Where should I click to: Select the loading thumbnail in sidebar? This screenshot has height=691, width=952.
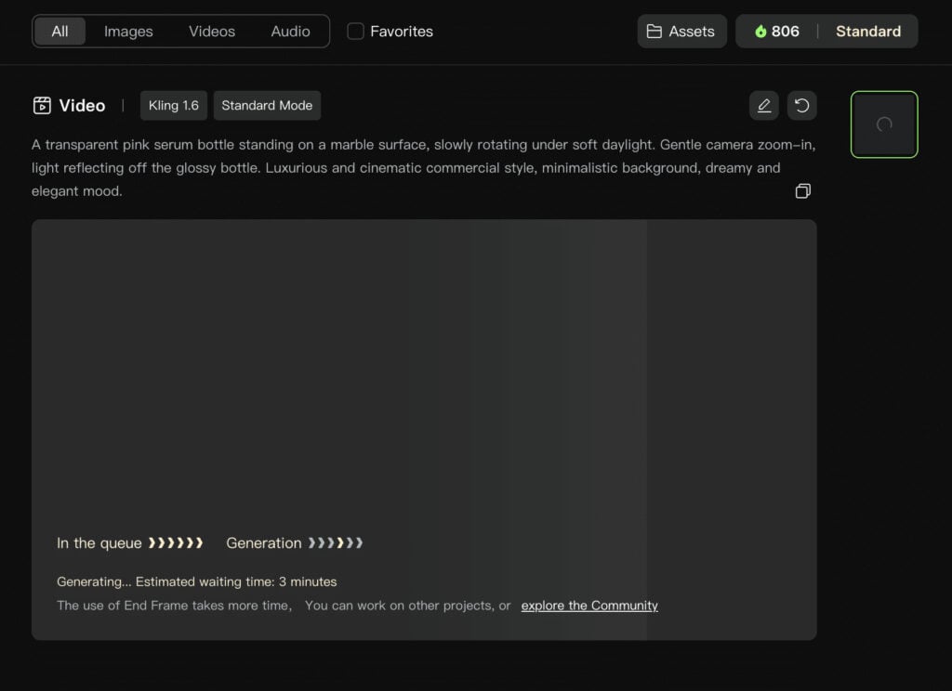tap(884, 124)
